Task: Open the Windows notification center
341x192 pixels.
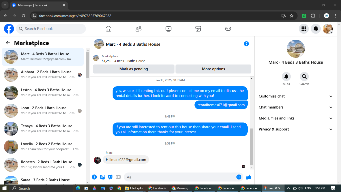Action: point(333,188)
